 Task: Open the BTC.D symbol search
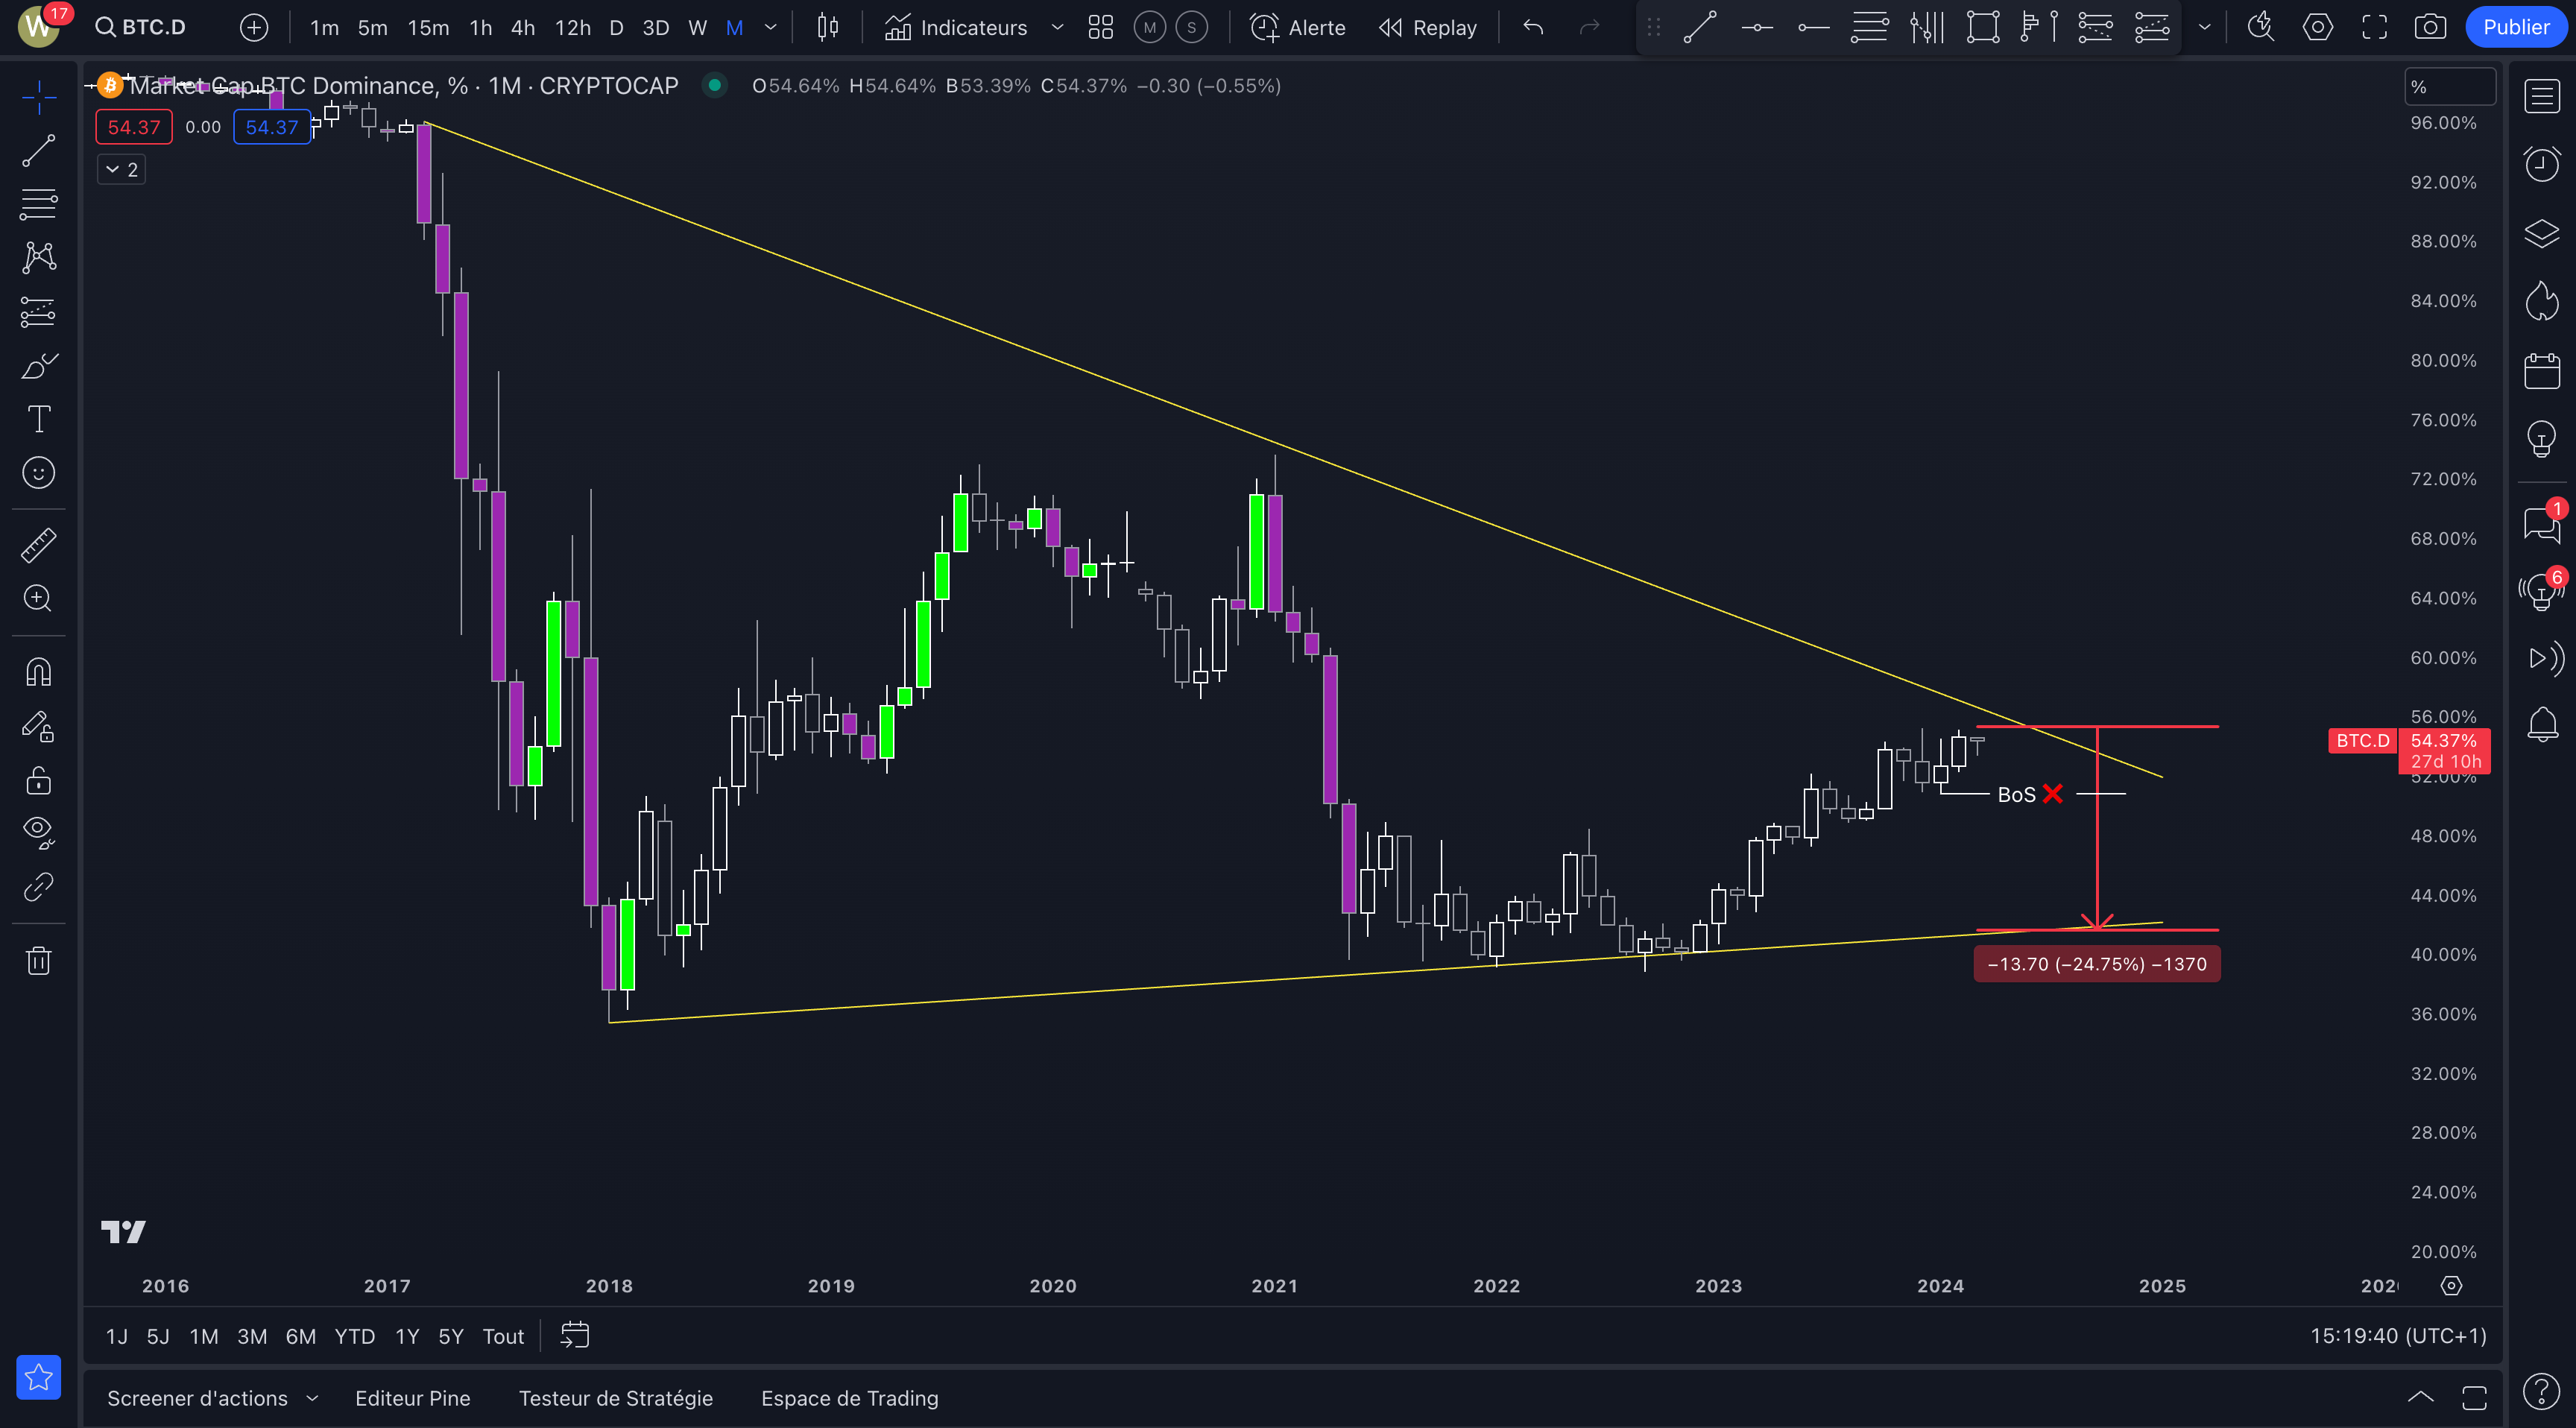coord(141,27)
